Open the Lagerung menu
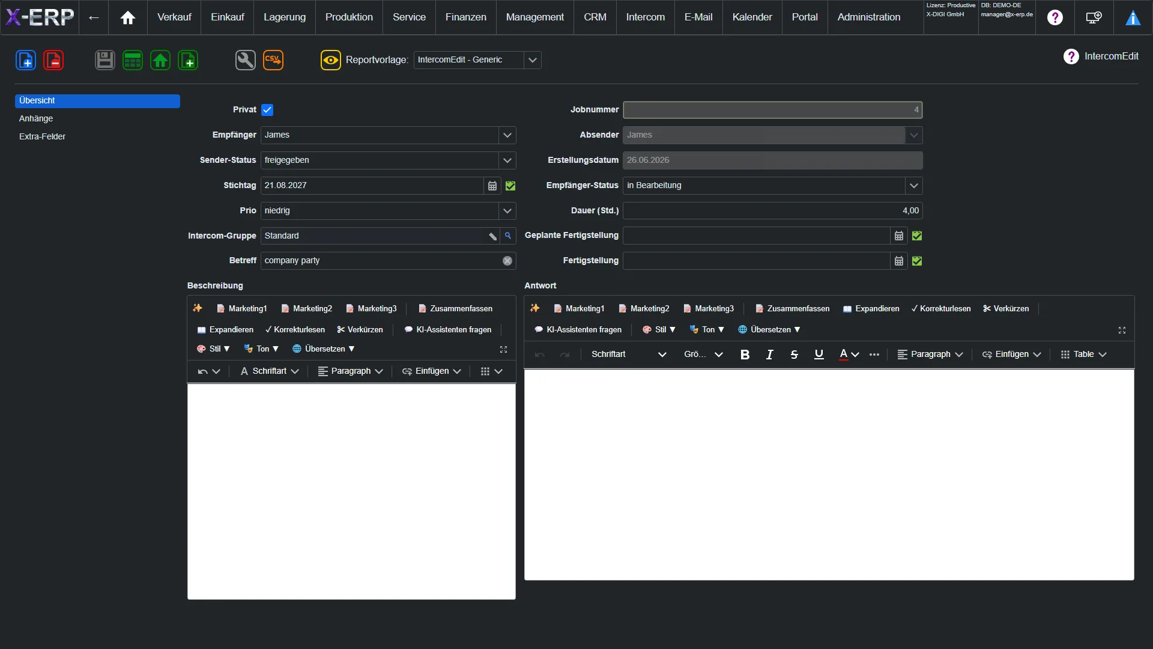Viewport: 1153px width, 649px height. pyautogui.click(x=285, y=17)
